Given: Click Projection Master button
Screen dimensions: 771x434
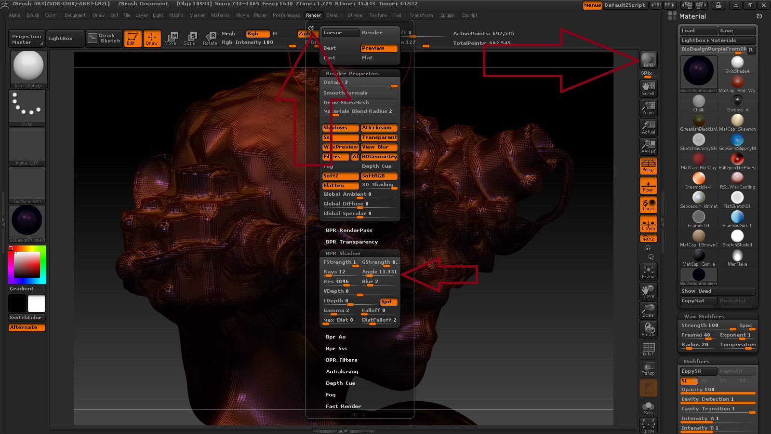Looking at the screenshot, I should (x=27, y=39).
